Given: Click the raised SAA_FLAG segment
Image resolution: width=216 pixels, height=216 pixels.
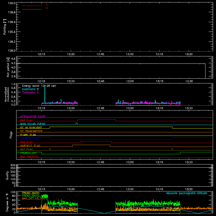Looking at the screenshot, I should pyautogui.click(x=96, y=141).
